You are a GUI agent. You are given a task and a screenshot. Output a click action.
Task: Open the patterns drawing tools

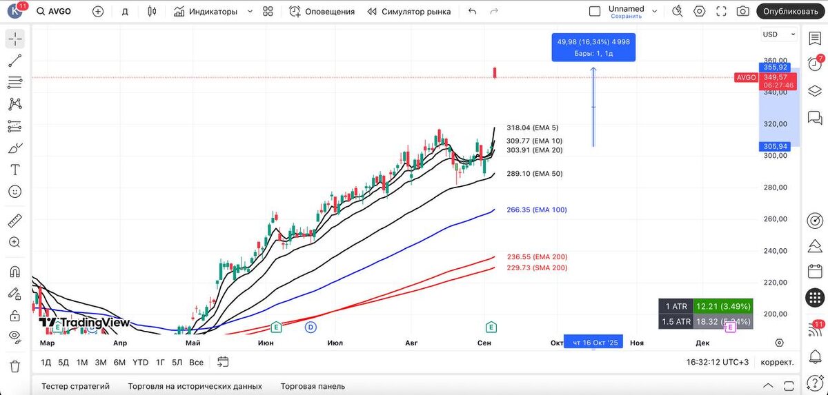[x=15, y=104]
